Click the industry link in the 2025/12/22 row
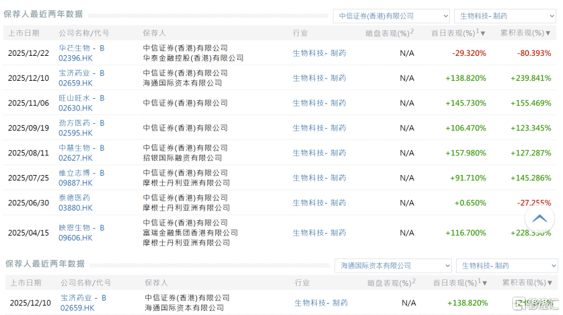The image size is (563, 315). tap(320, 53)
